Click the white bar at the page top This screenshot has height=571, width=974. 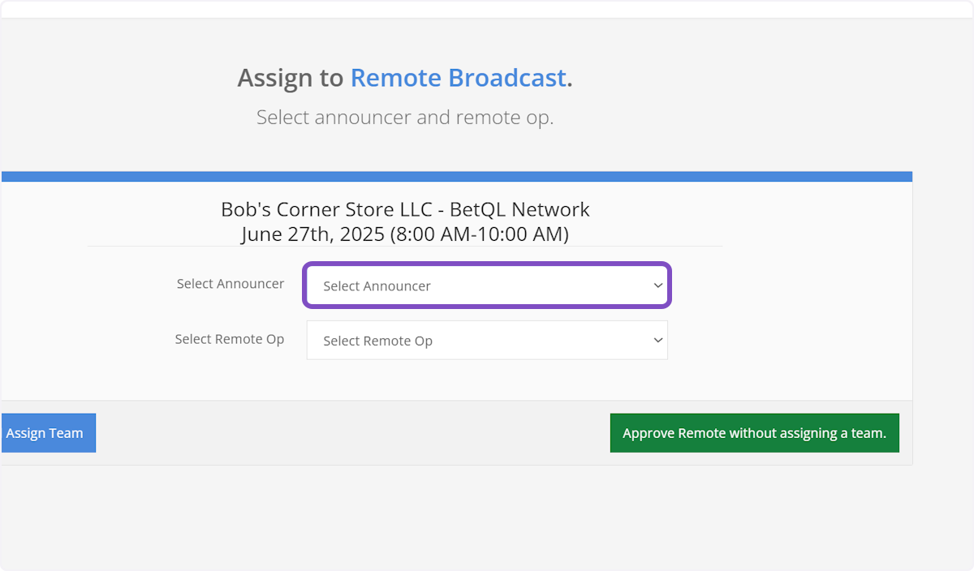tap(487, 8)
